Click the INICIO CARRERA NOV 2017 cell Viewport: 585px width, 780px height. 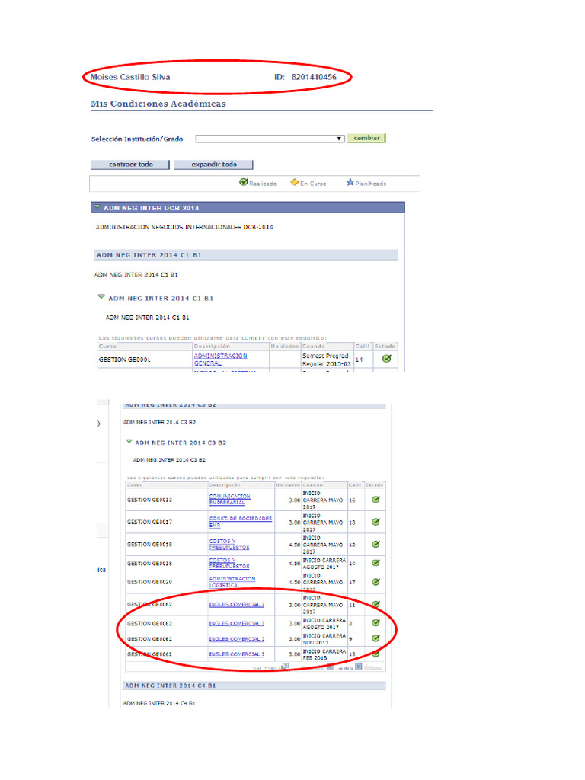(x=324, y=639)
